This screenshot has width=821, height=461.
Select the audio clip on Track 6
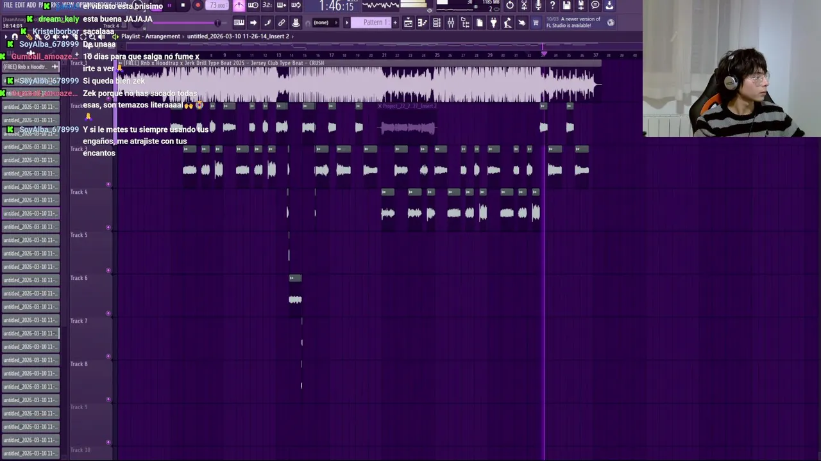click(295, 295)
